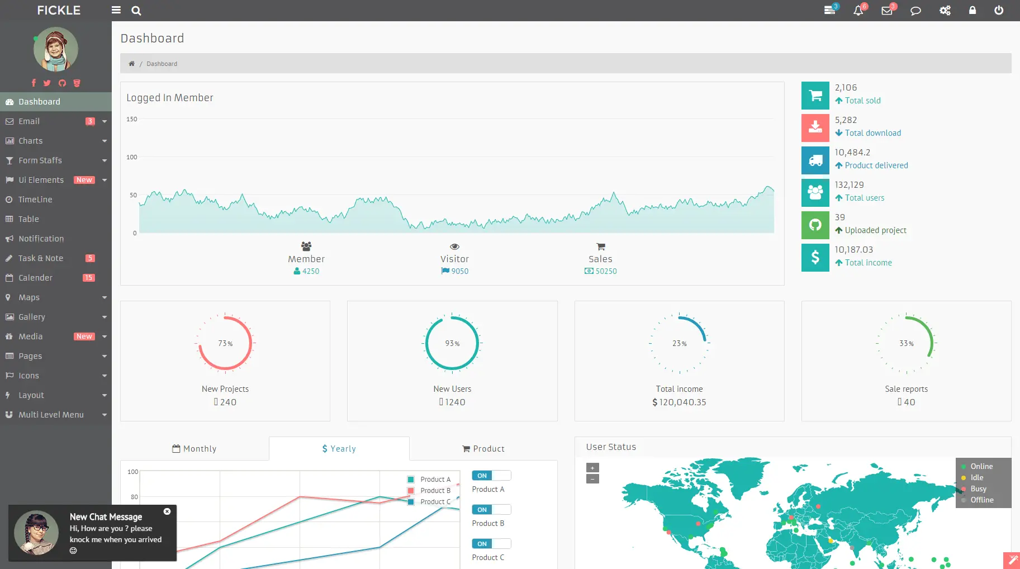Click the magic wand icon at bottom corner
This screenshot has height=569, width=1020.
[x=1012, y=561]
